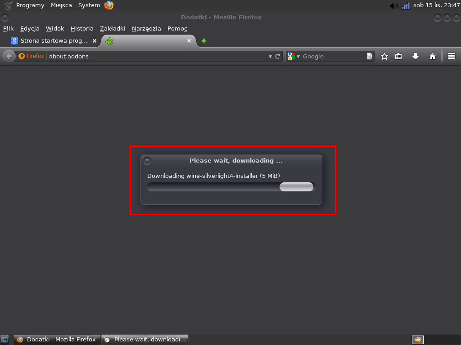Click the GNOME foot logo icon

pos(8,5)
